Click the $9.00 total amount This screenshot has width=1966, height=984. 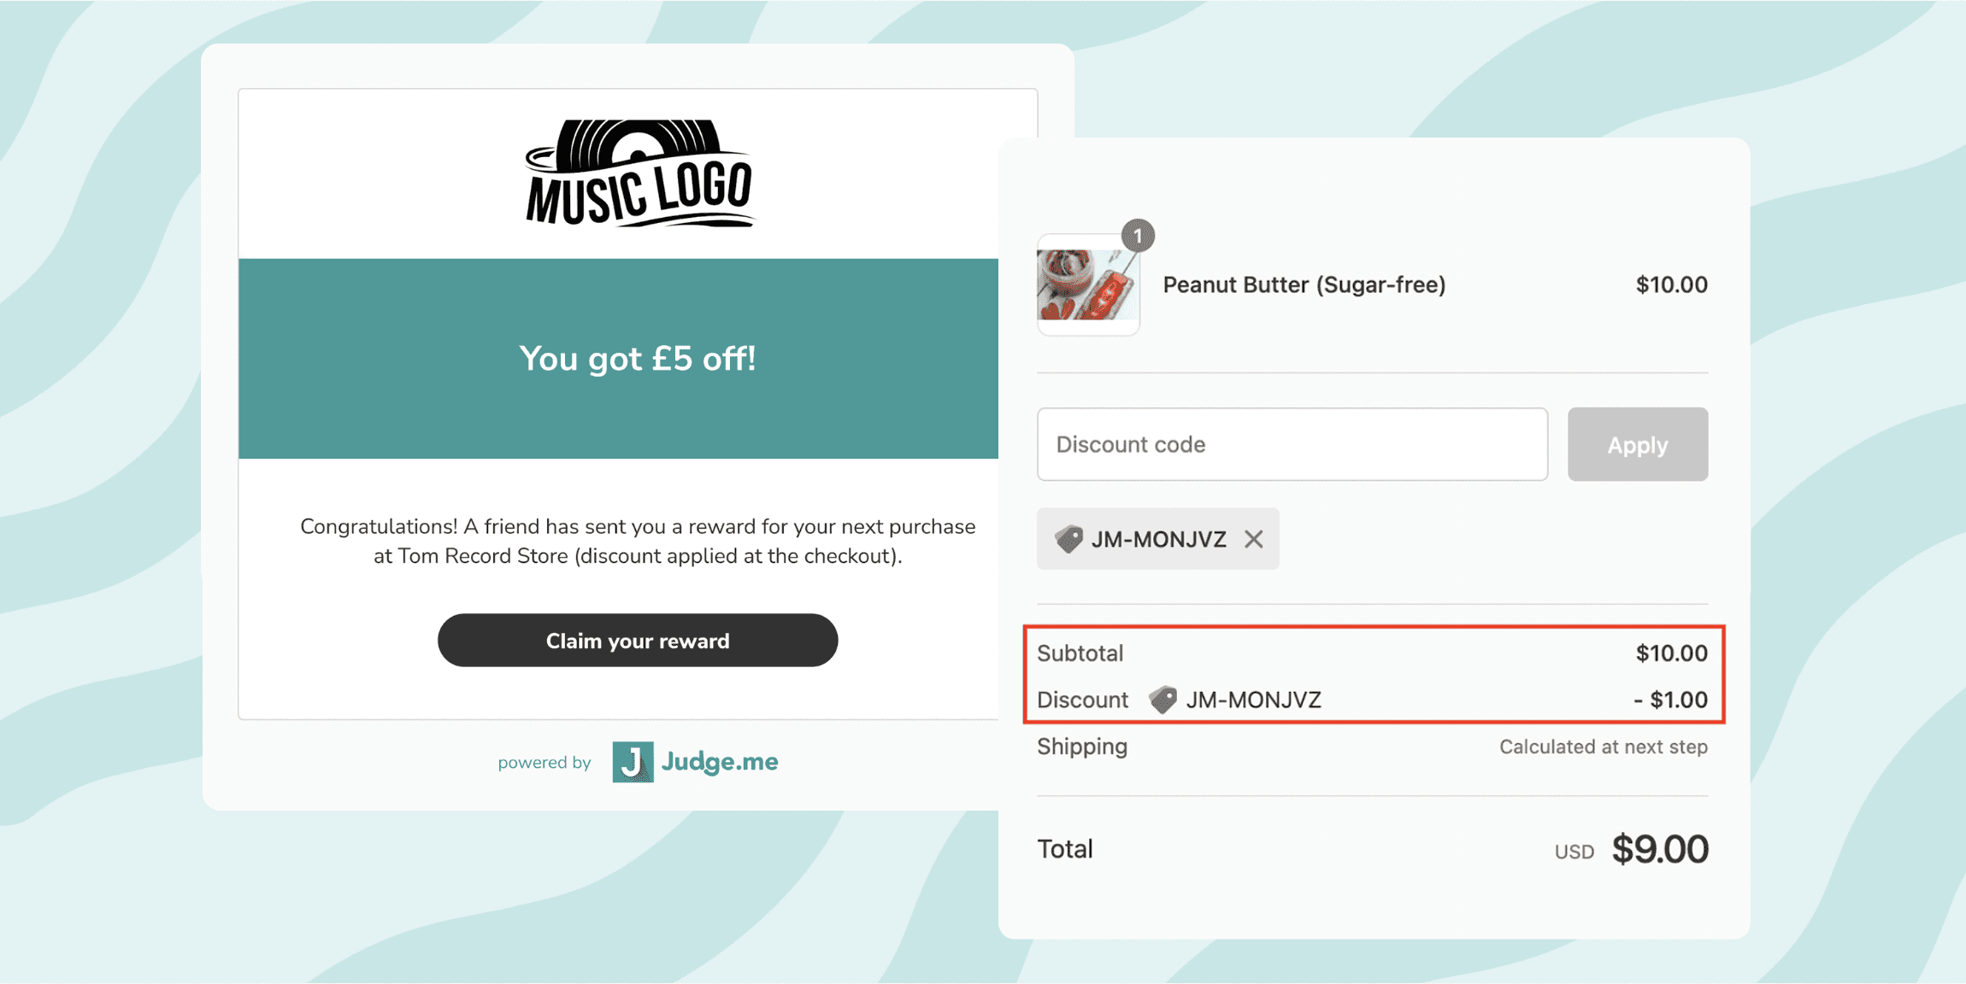(x=1659, y=849)
